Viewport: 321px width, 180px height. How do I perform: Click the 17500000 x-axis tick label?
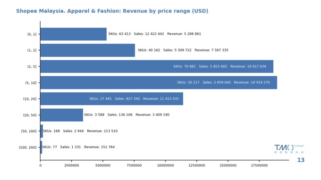259,165
